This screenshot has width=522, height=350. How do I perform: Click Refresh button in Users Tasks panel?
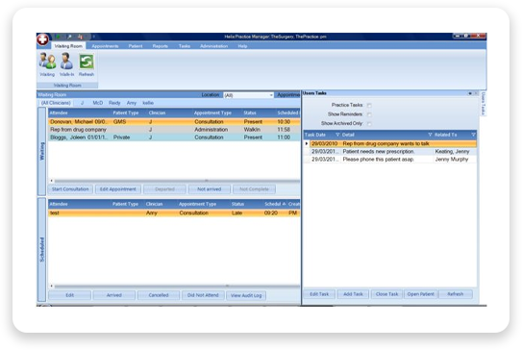pos(455,294)
